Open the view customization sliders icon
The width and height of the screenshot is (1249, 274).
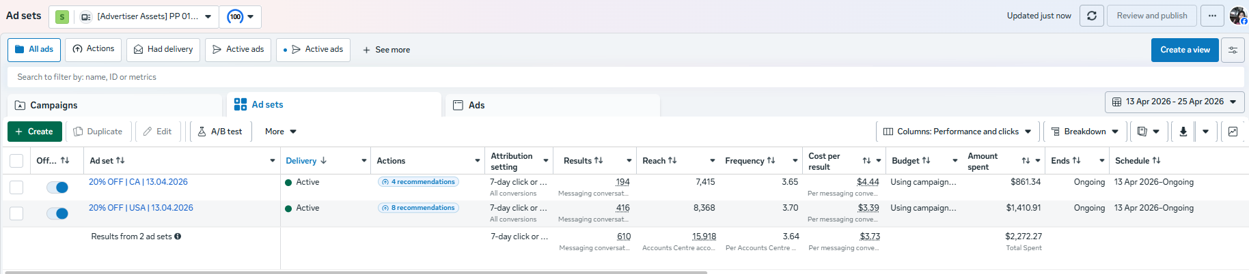point(1233,50)
